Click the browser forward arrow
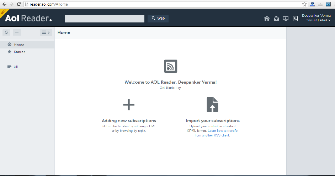 click(x=11, y=4)
